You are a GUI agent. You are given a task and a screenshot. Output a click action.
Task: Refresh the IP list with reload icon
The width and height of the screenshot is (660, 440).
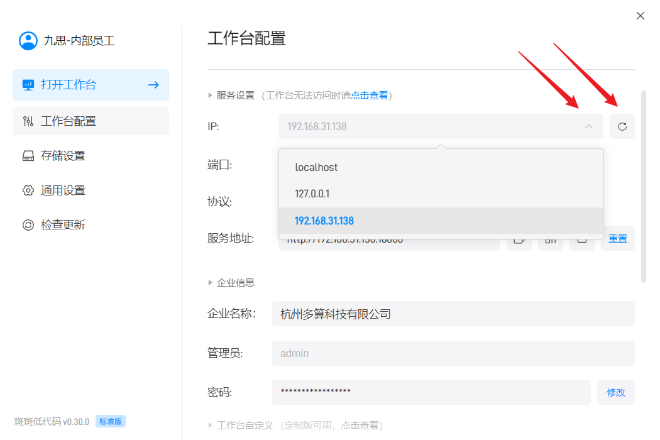click(622, 126)
